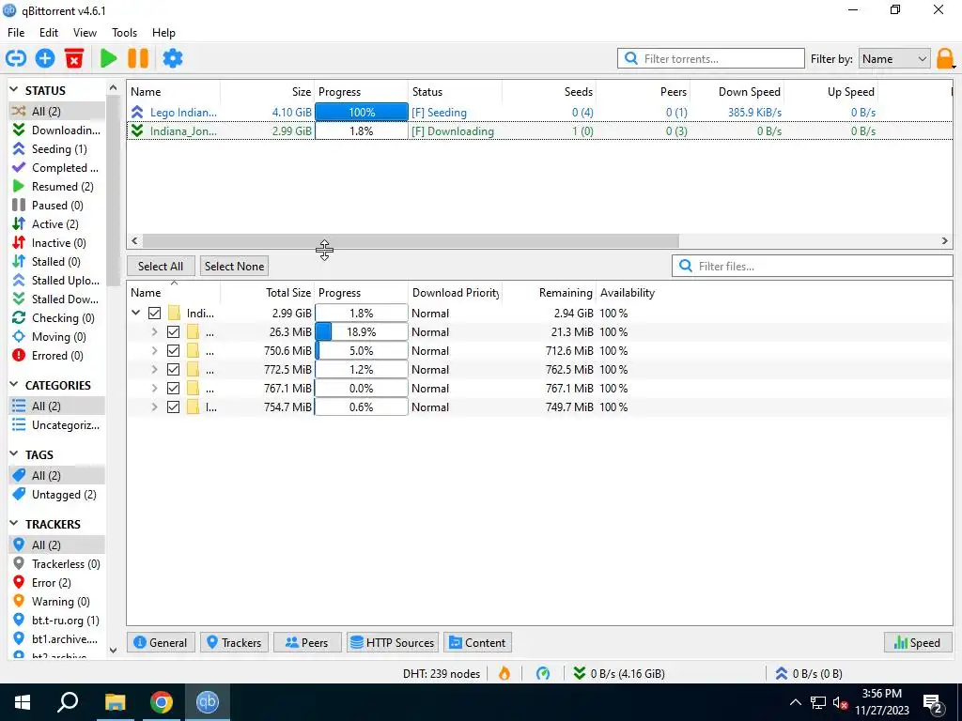Select the Errored (0) status filter

(56, 356)
